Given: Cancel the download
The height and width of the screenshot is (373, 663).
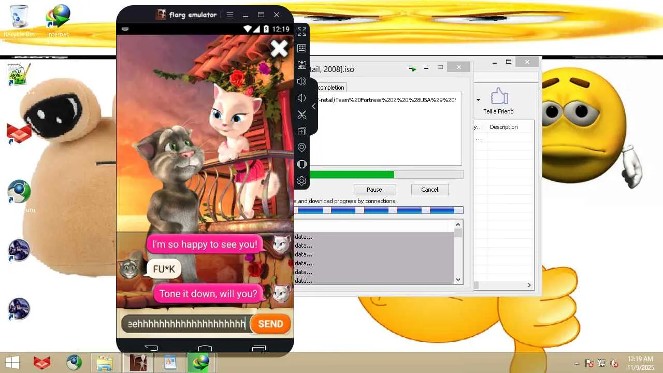Looking at the screenshot, I should 429,190.
